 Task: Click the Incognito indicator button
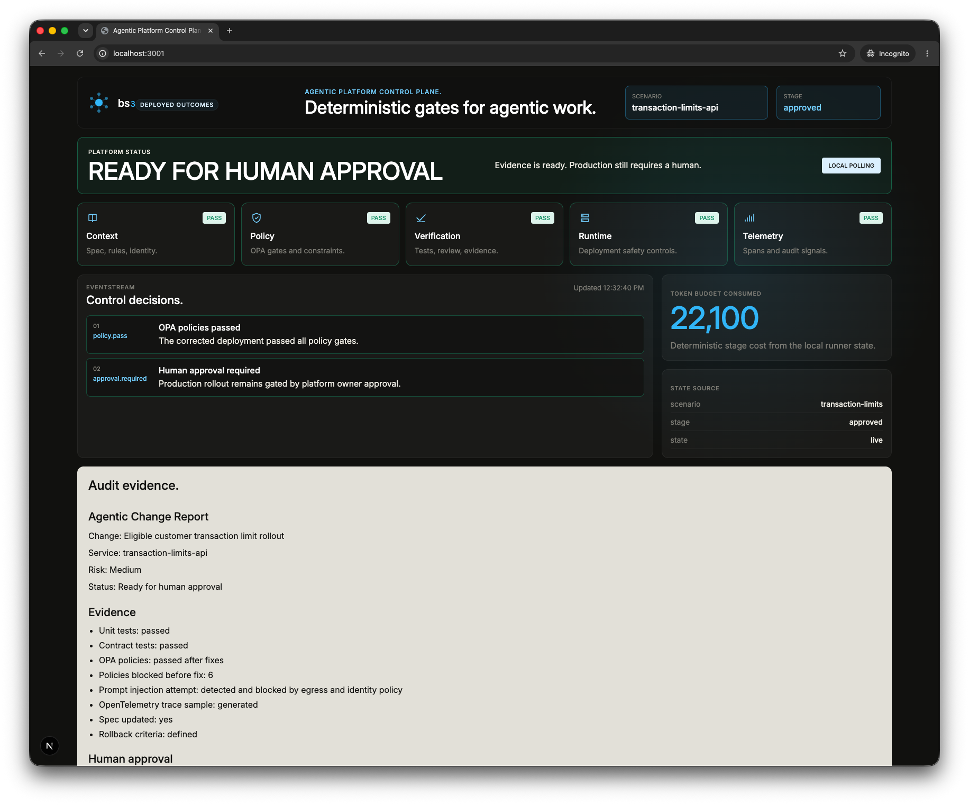point(888,53)
